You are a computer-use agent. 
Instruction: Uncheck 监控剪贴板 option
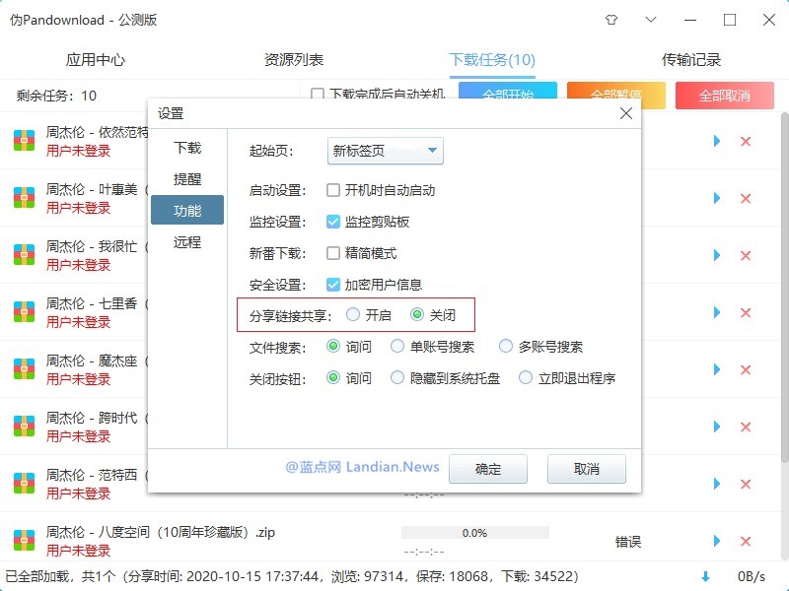click(333, 222)
